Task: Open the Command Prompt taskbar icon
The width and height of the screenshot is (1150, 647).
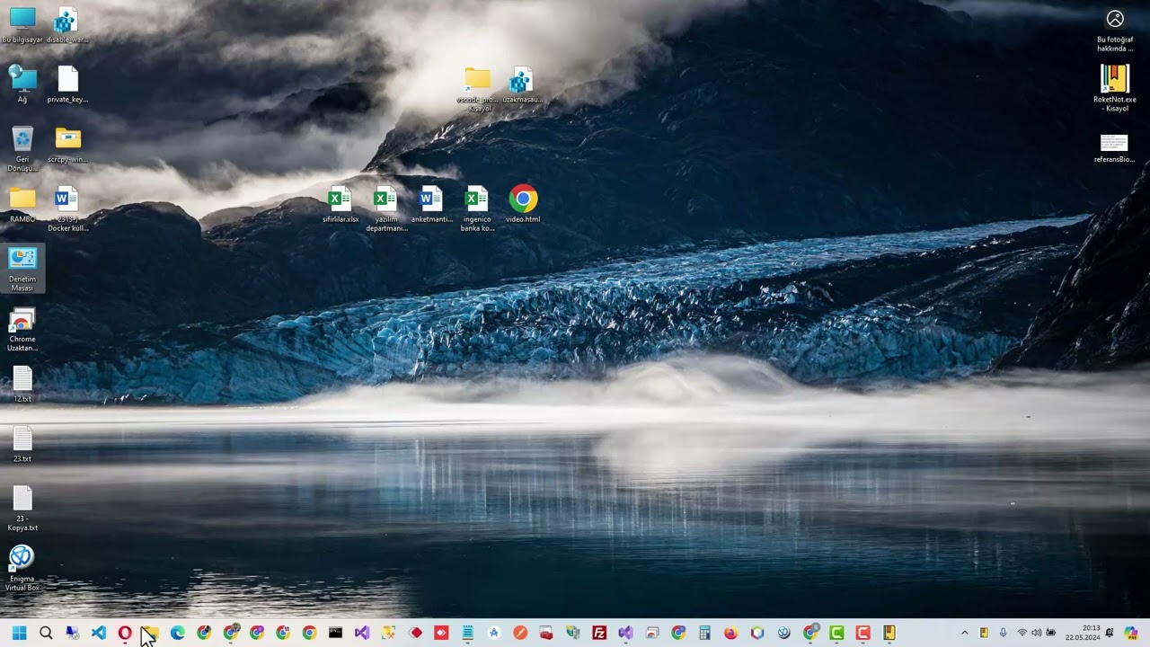Action: [x=335, y=633]
